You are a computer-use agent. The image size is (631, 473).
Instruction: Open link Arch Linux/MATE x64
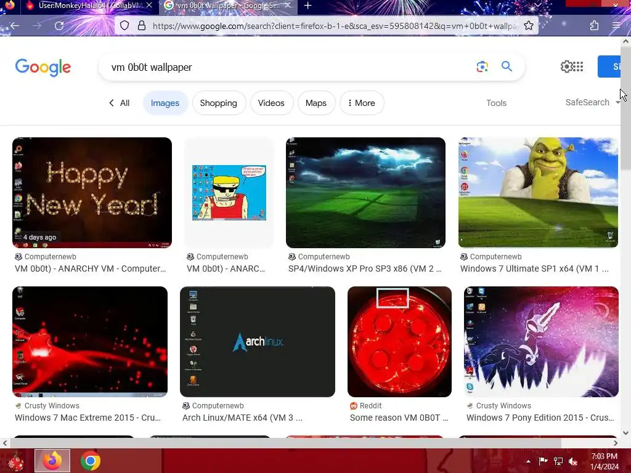[x=242, y=418]
